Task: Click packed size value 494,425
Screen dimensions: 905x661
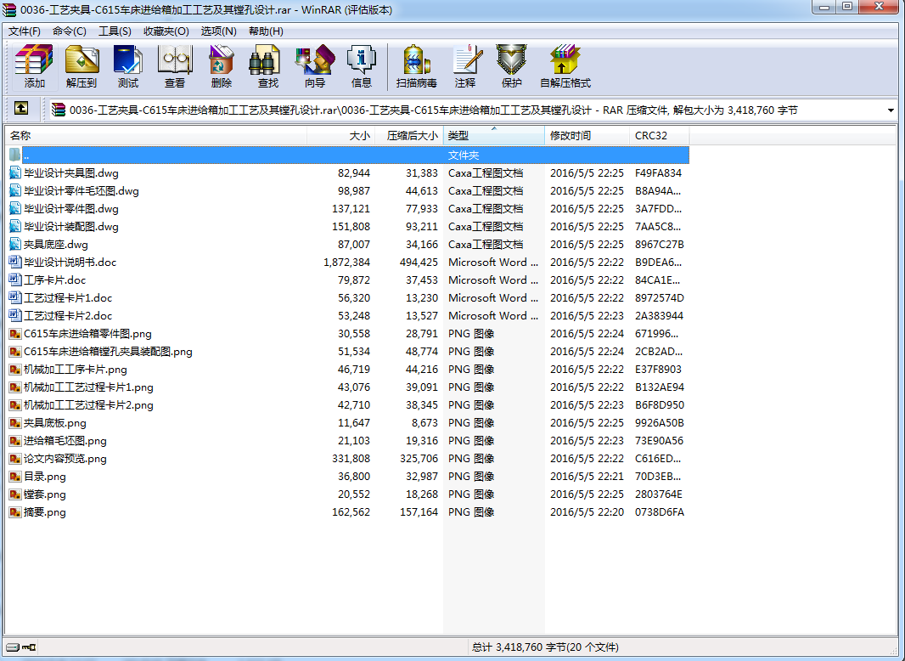Action: tap(419, 262)
